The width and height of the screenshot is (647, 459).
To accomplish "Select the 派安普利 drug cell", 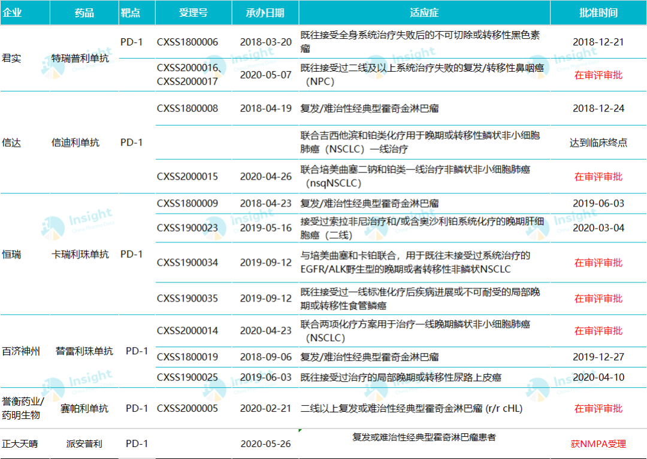I will coord(84,444).
